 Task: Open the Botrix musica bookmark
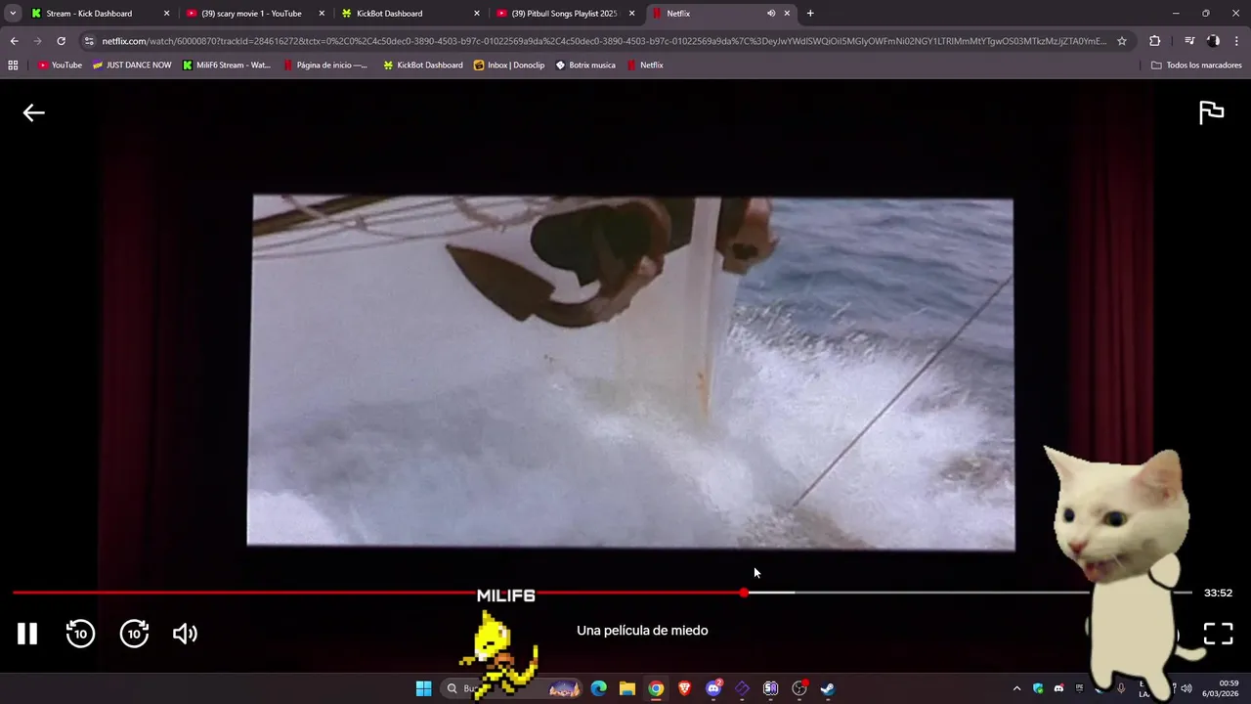click(x=585, y=66)
